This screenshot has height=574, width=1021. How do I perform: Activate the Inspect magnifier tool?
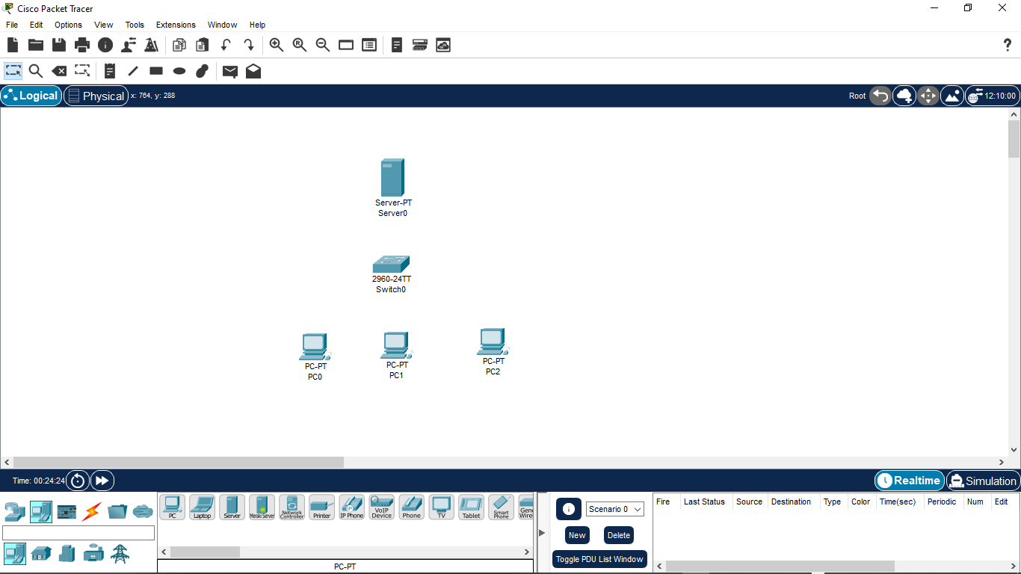click(36, 71)
